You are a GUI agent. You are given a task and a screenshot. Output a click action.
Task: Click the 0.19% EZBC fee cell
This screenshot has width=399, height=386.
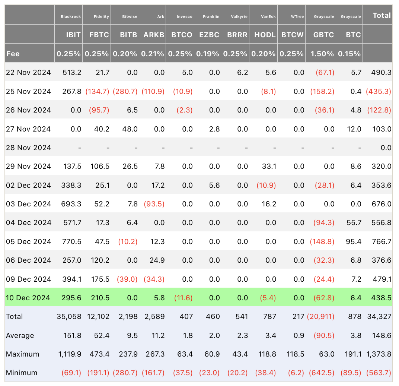click(207, 54)
